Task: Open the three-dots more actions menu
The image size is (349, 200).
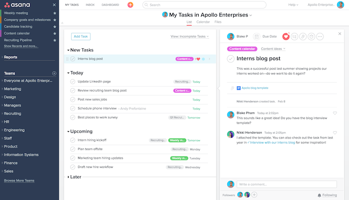Action: pyautogui.click(x=320, y=36)
